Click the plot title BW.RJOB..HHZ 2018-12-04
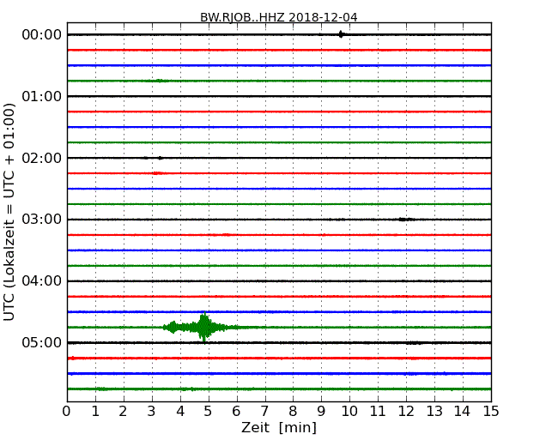The width and height of the screenshot is (558, 446). click(279, 17)
